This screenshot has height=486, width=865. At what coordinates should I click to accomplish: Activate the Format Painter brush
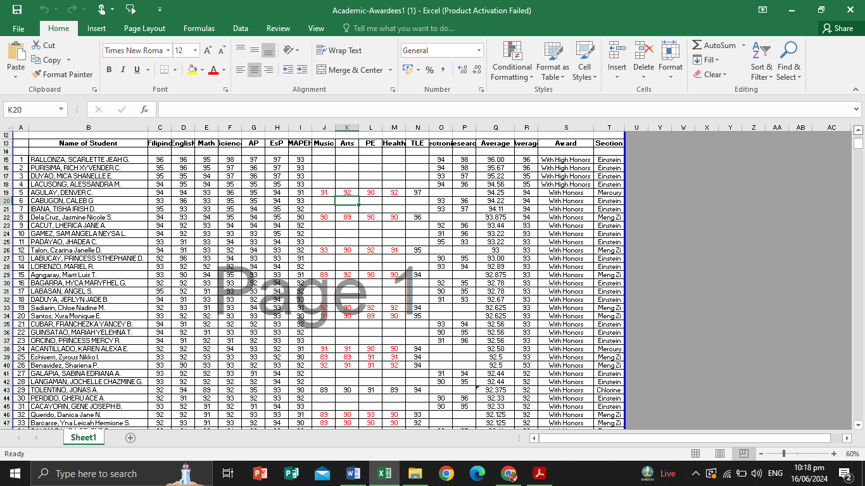[62, 74]
